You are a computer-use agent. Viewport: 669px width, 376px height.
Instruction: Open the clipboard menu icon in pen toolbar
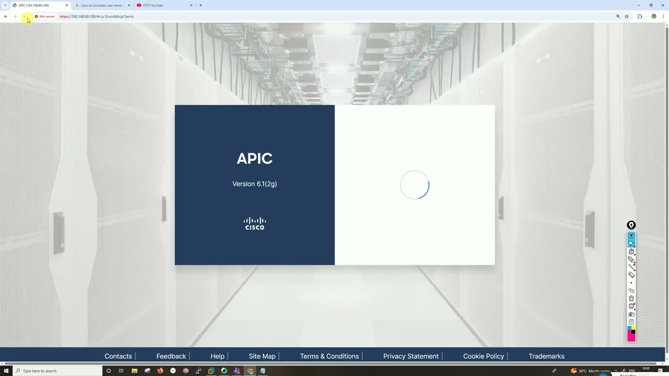(x=631, y=322)
